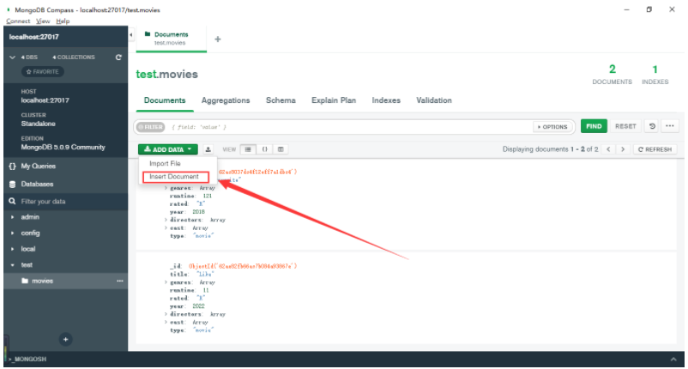Click the Refresh button
The width and height of the screenshot is (688, 369).
[655, 149]
